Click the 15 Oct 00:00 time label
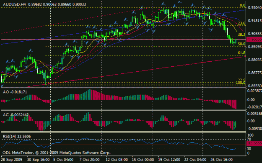Image resolution: width=262 pixels, height=163 pixels. tap(143, 160)
